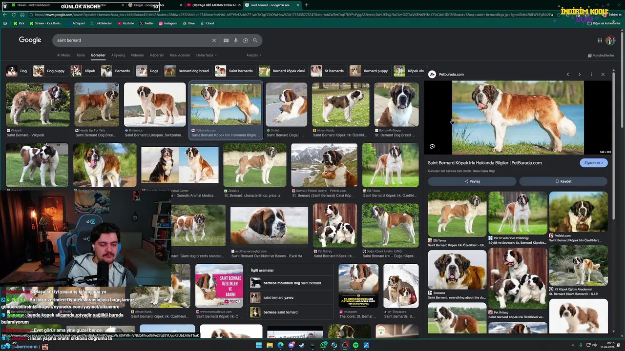625x351 pixels.
Task: Select the Bernard dog breed filter chip
Action: tap(187, 71)
